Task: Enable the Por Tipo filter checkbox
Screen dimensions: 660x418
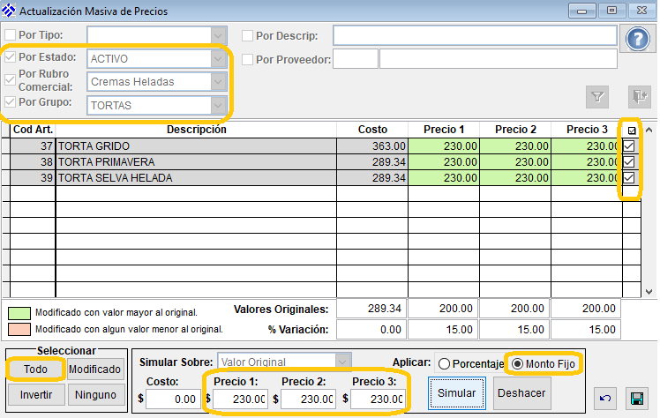Action: click(9, 35)
